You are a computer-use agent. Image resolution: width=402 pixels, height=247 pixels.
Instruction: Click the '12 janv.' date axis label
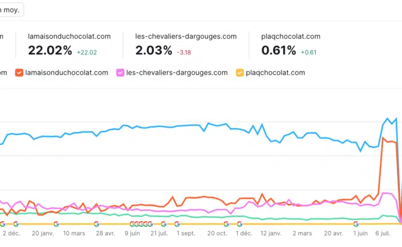[x=270, y=234]
